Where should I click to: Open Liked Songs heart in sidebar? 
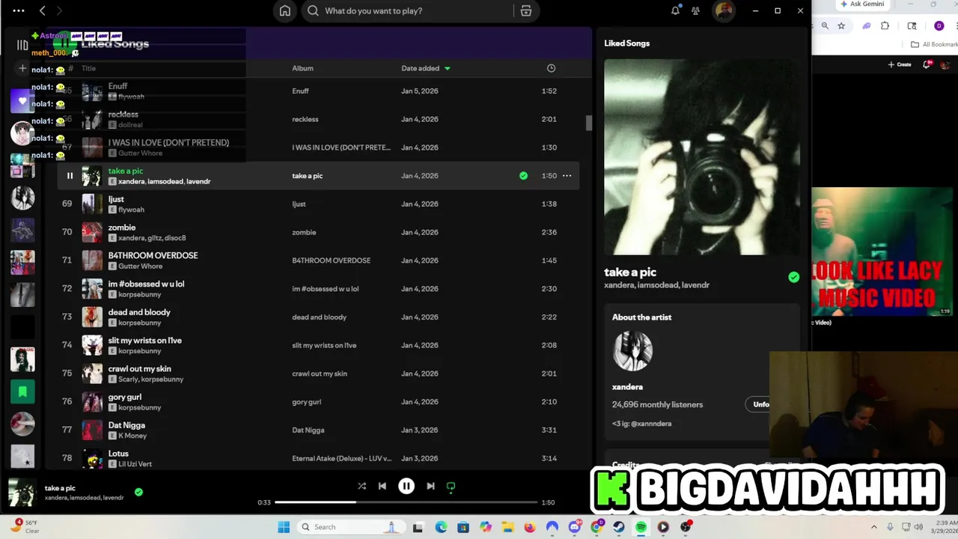22,101
